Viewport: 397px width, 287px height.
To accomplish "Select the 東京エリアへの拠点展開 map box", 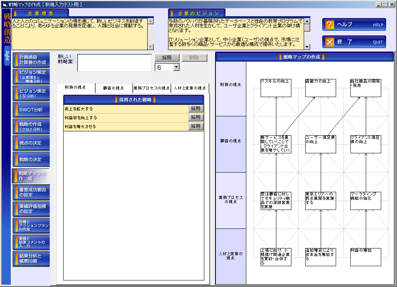I will click(321, 201).
